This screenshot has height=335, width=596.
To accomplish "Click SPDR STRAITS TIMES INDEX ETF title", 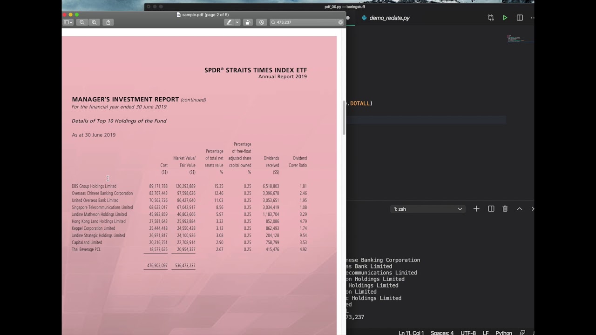I will [x=256, y=70].
